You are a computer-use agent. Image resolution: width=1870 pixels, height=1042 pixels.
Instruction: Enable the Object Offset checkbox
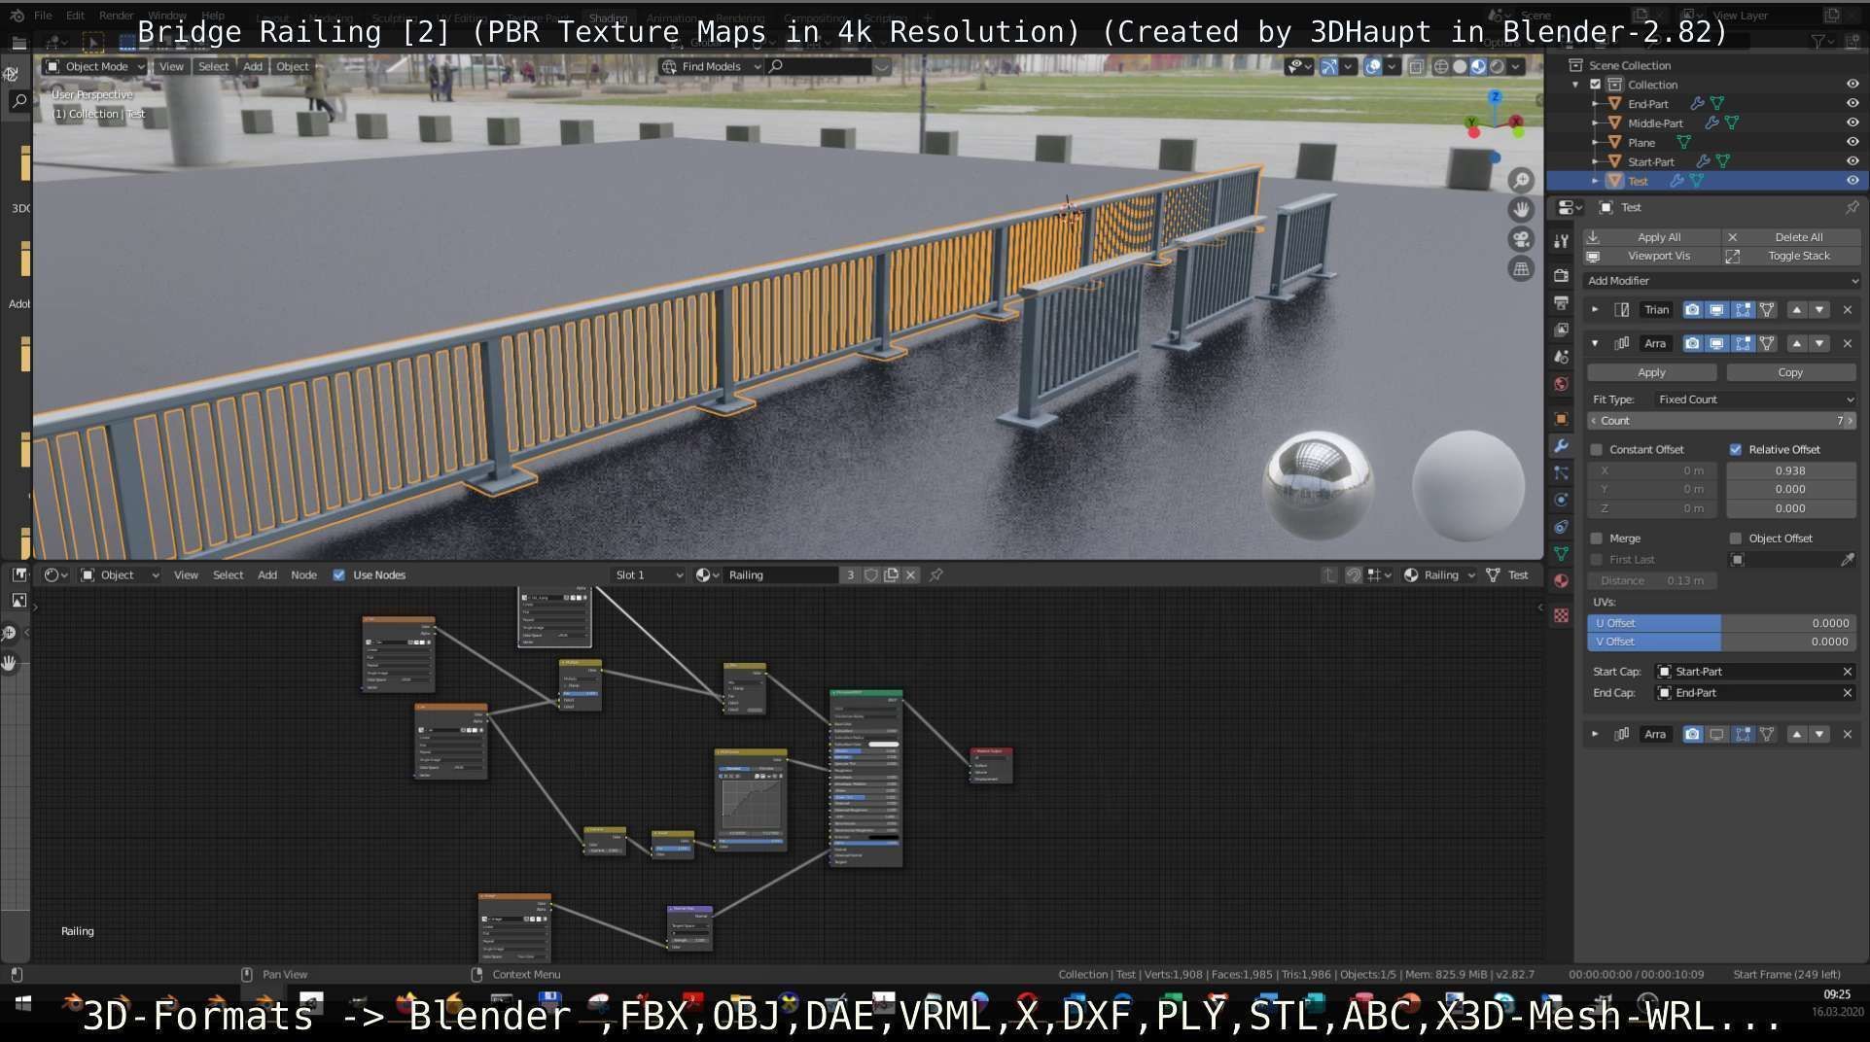click(1736, 538)
